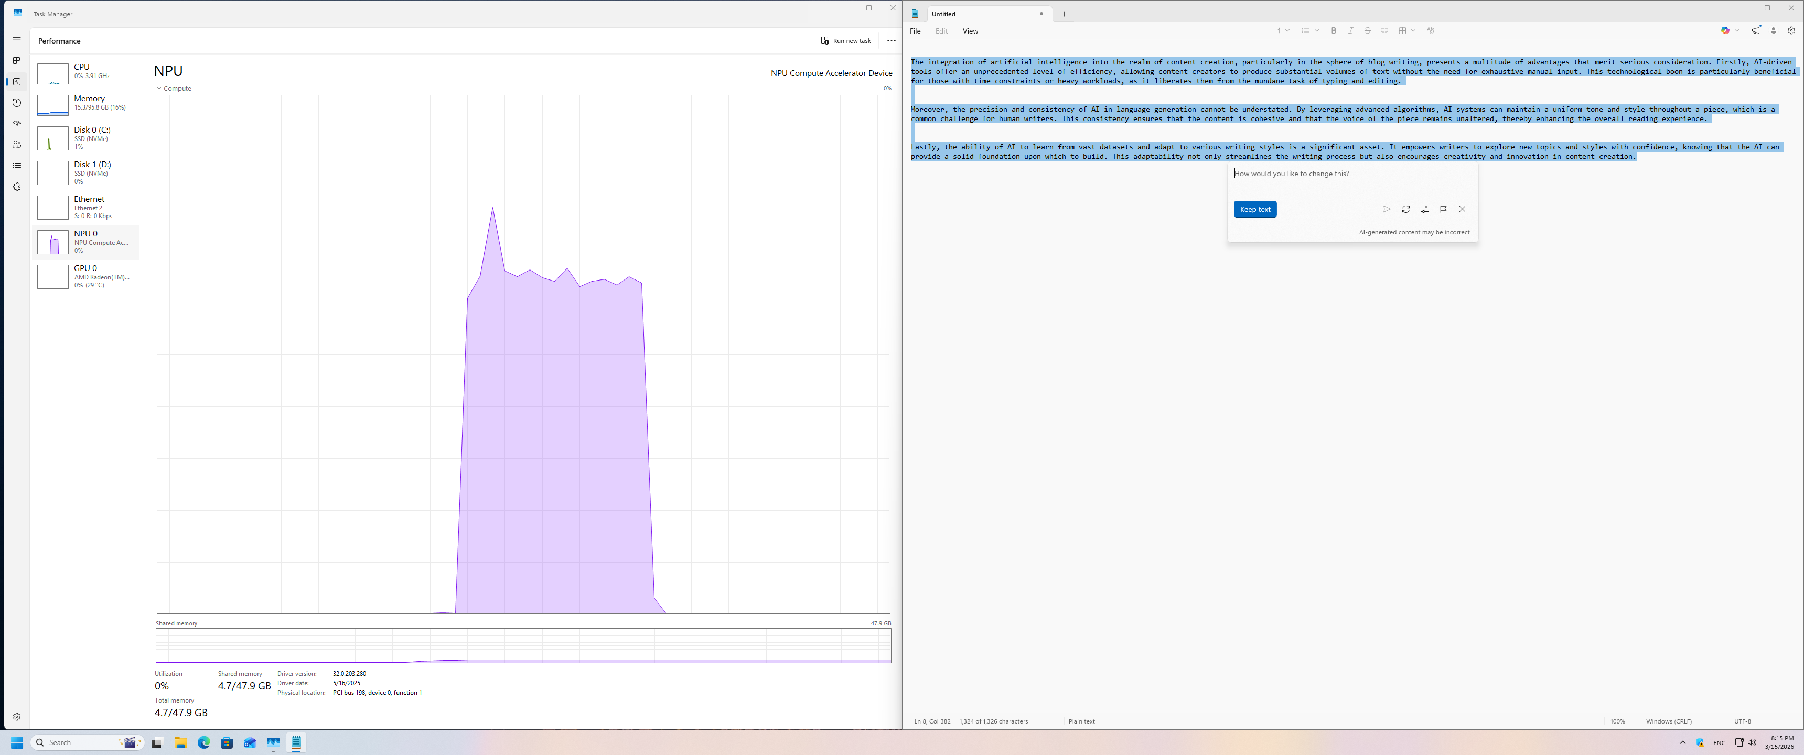Collapse the Compute graph chevron
Viewport: 1804px width, 755px height.
point(159,88)
